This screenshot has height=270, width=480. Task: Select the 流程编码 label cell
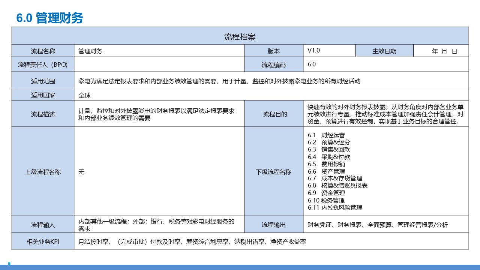pyautogui.click(x=274, y=64)
